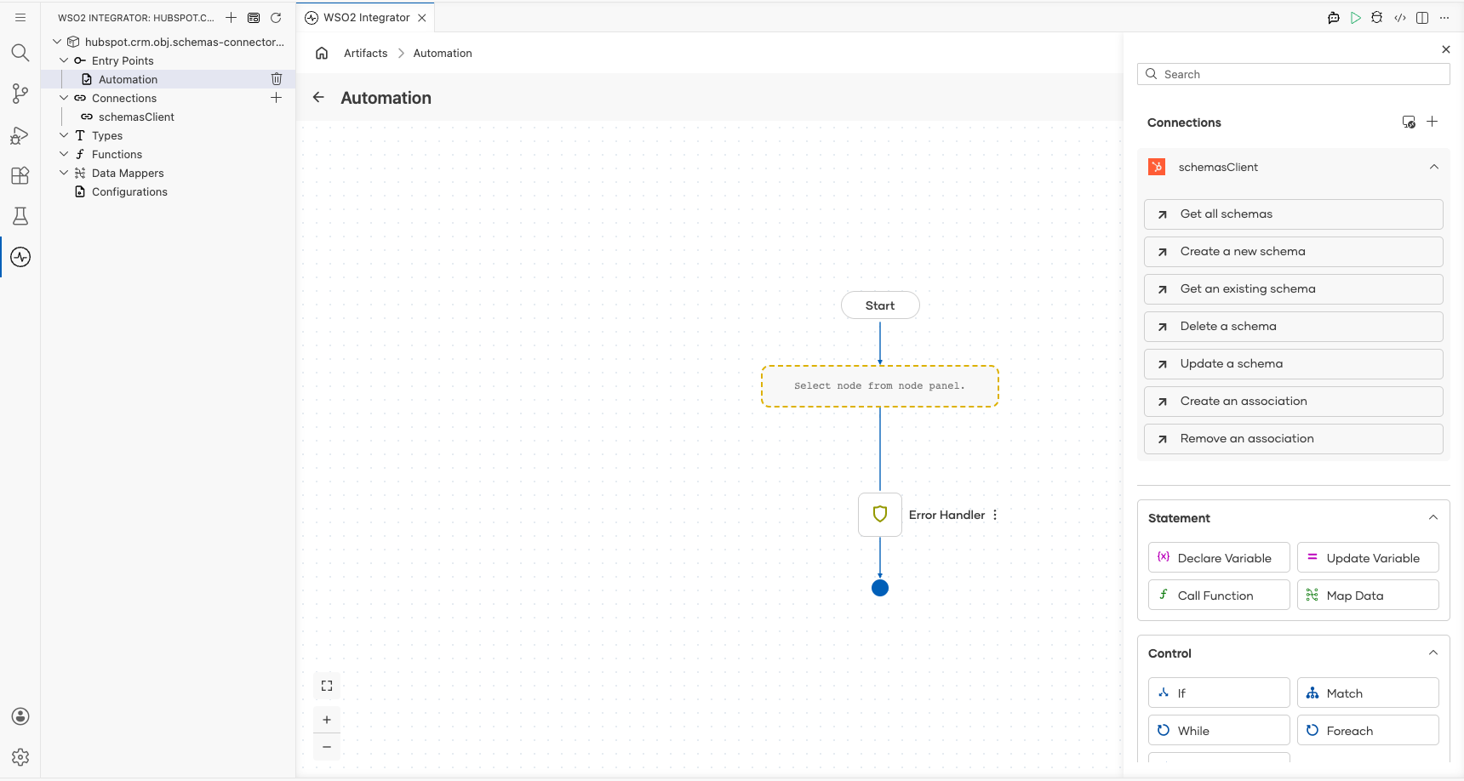Toggle the Data Mappers tree node

pos(64,173)
